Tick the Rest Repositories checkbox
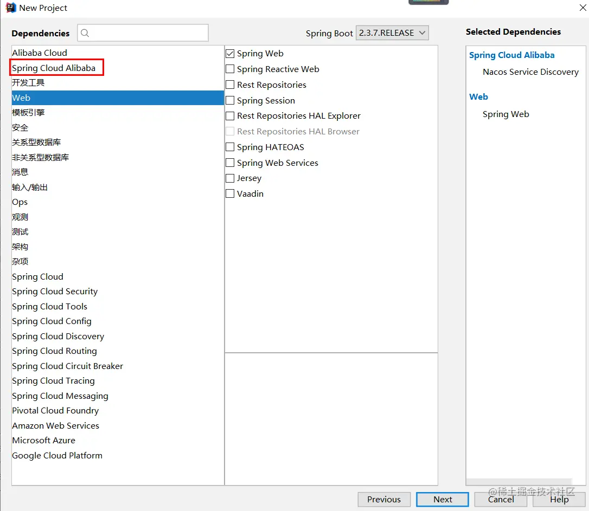The image size is (589, 511). coord(230,85)
